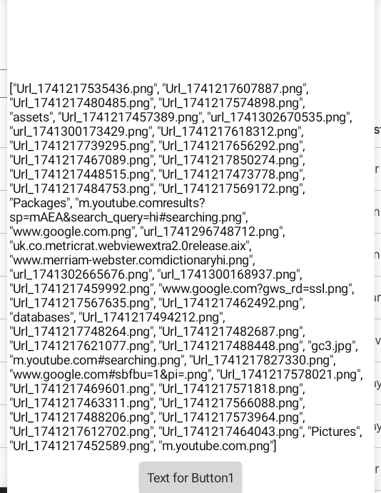The height and width of the screenshot is (493, 381).
Task: Select the 'Pictures' entry in the list
Action: 335,432
